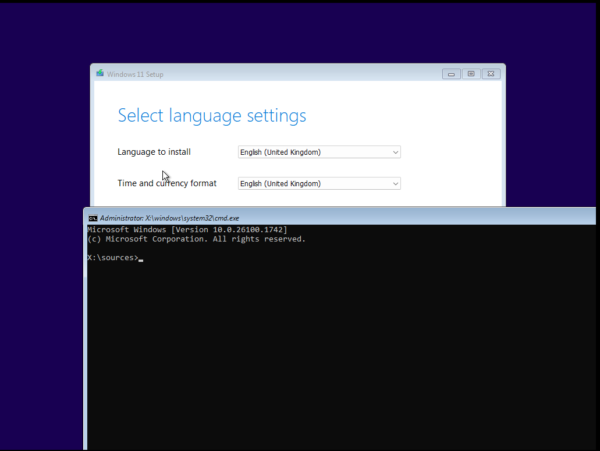Open the Language to install dropdown
Screen dimensions: 600x451
(319, 152)
